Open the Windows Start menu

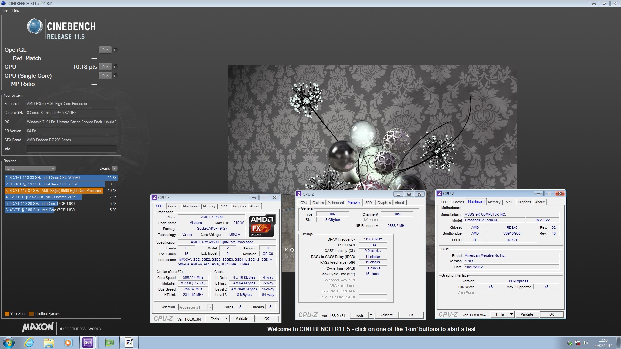[9, 343]
